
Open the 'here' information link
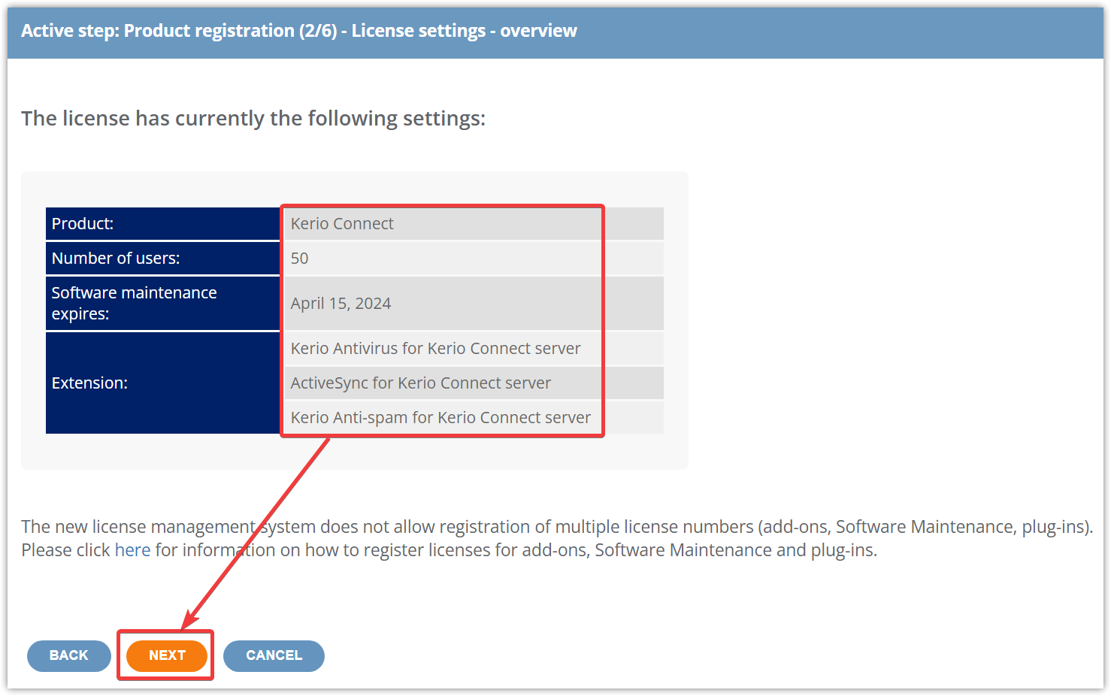(x=132, y=550)
